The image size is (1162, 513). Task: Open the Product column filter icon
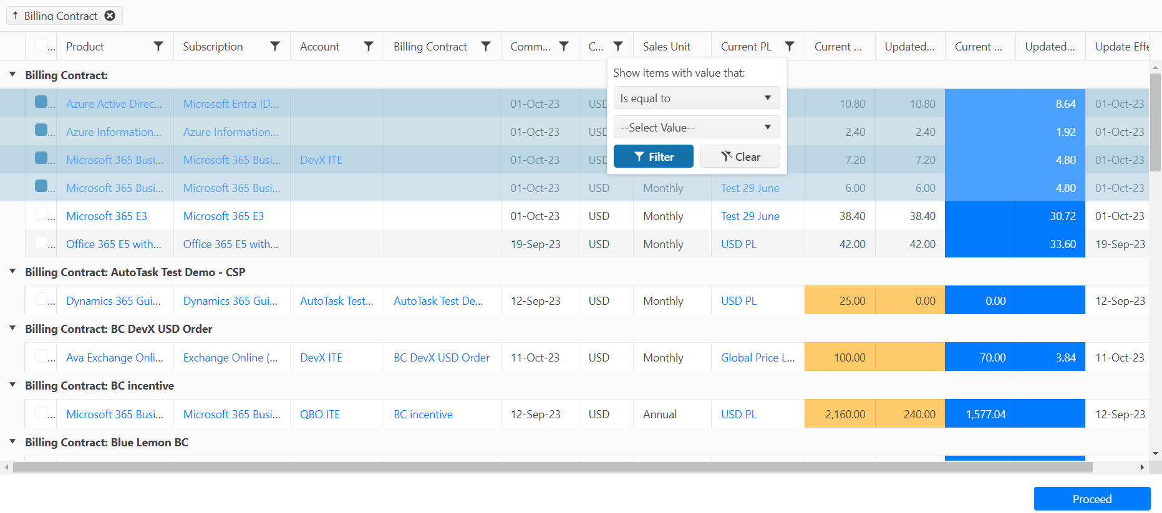pos(158,46)
